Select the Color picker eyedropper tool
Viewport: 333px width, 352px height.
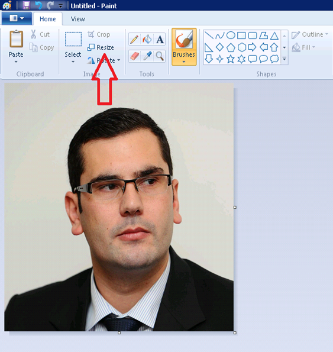click(147, 56)
